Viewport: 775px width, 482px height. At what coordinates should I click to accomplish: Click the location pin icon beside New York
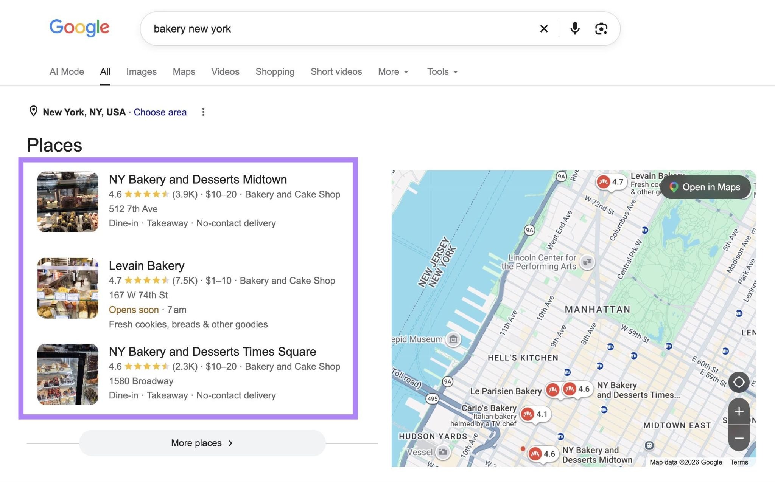(33, 111)
